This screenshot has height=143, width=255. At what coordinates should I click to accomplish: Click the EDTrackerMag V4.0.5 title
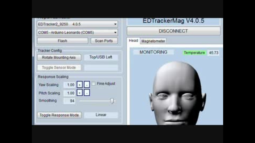(173, 21)
